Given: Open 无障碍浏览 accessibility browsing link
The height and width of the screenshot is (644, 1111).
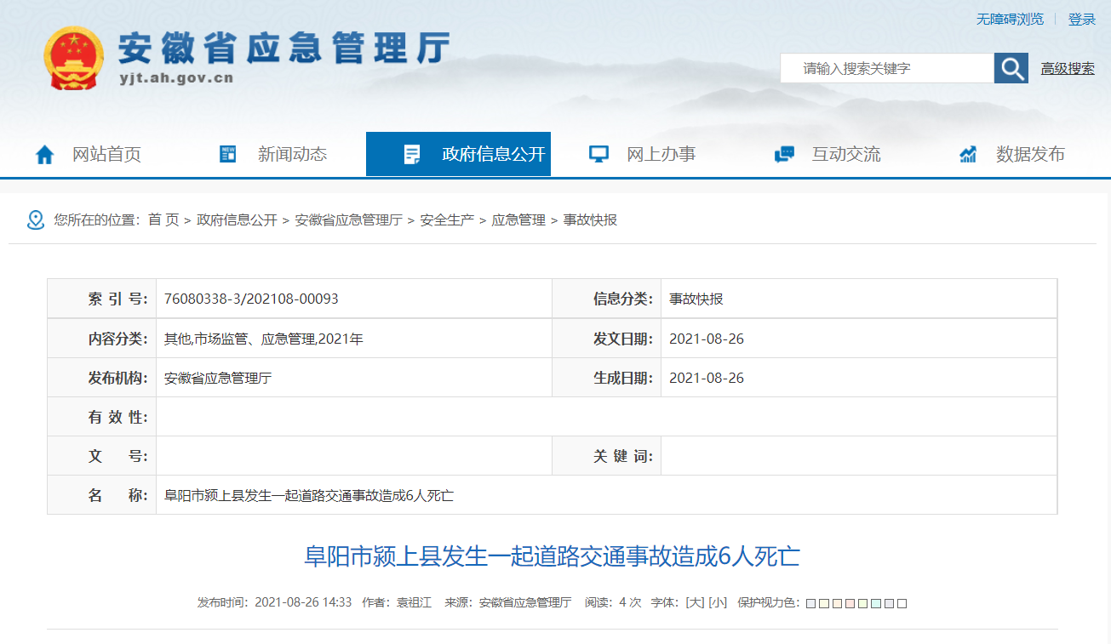Looking at the screenshot, I should (x=1010, y=19).
